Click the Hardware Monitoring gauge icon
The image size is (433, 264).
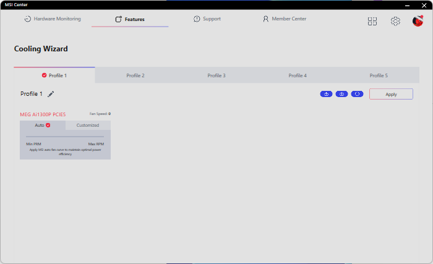point(28,19)
